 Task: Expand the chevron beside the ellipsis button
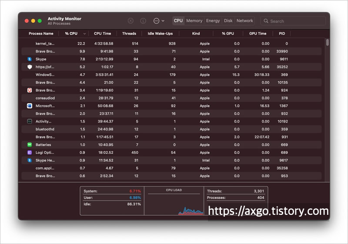coord(163,21)
